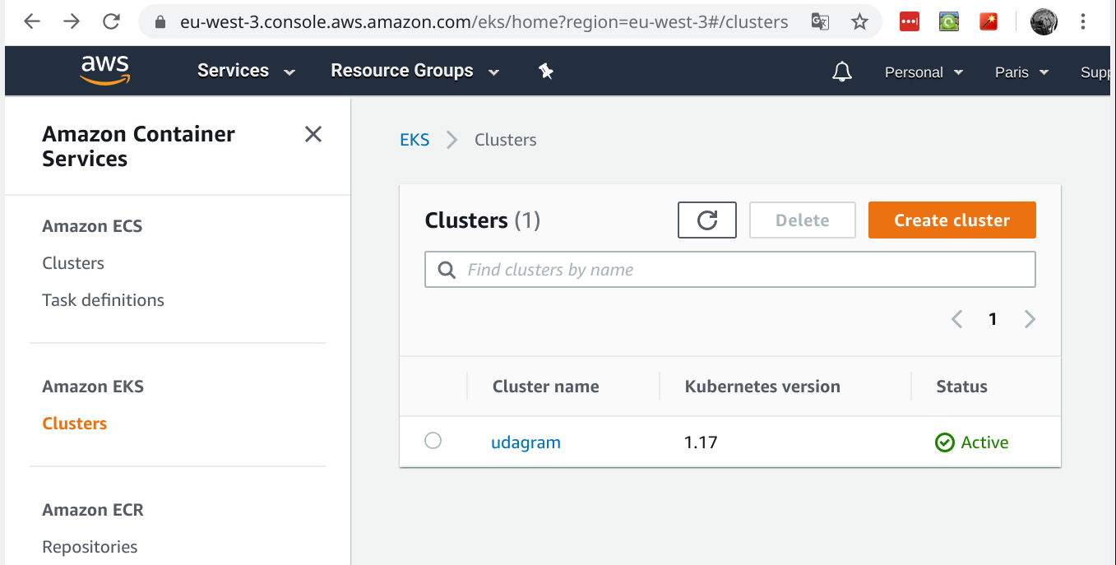Open the browser three-dot menu

[1083, 22]
